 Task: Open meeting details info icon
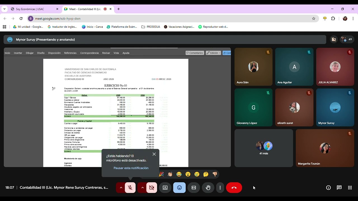point(328,188)
